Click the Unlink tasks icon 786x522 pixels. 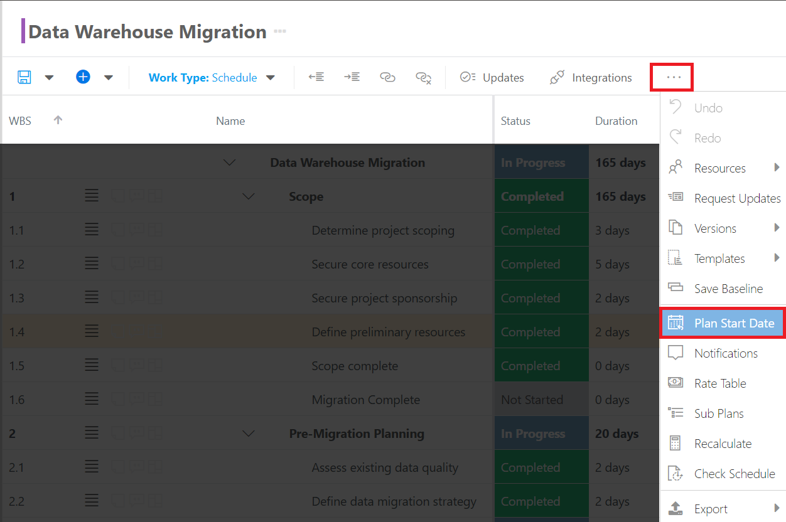coord(424,77)
